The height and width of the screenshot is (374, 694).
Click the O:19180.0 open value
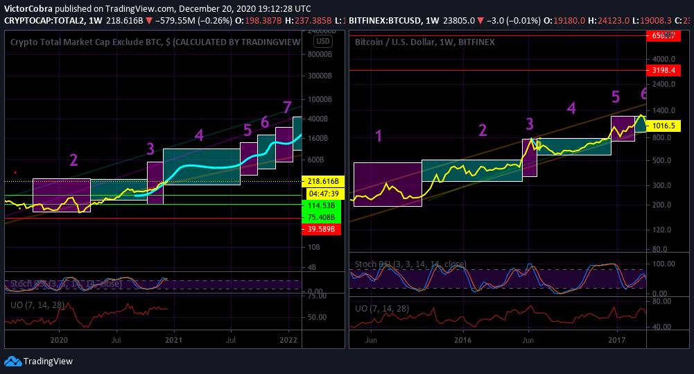(564, 20)
